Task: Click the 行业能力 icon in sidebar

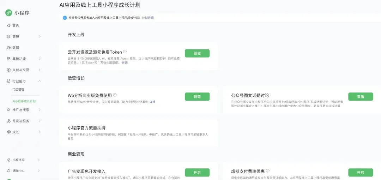Action: coord(9,81)
